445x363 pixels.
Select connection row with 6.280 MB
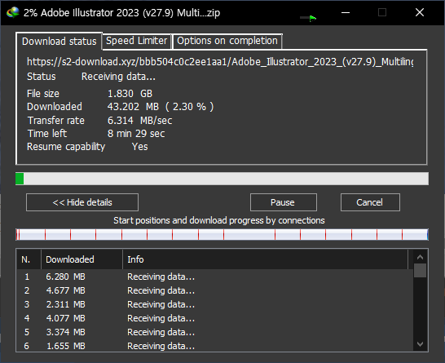tap(214, 277)
